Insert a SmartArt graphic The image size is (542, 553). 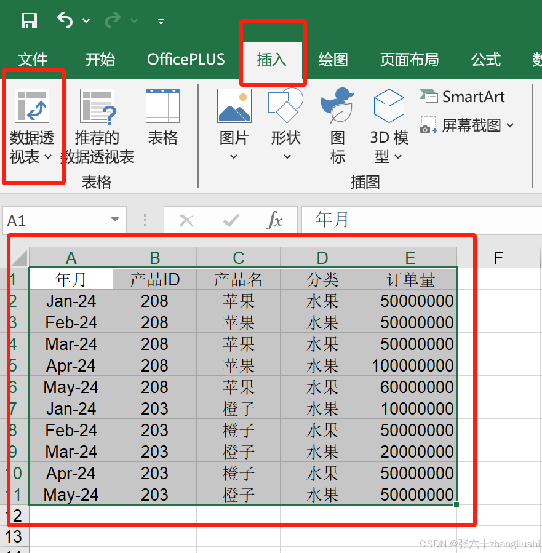click(463, 97)
